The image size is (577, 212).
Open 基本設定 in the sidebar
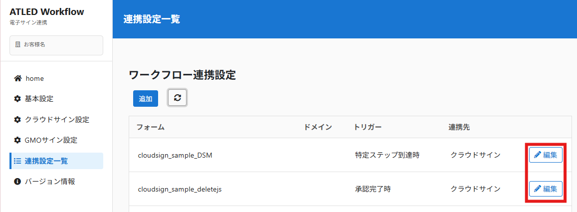tap(56, 99)
